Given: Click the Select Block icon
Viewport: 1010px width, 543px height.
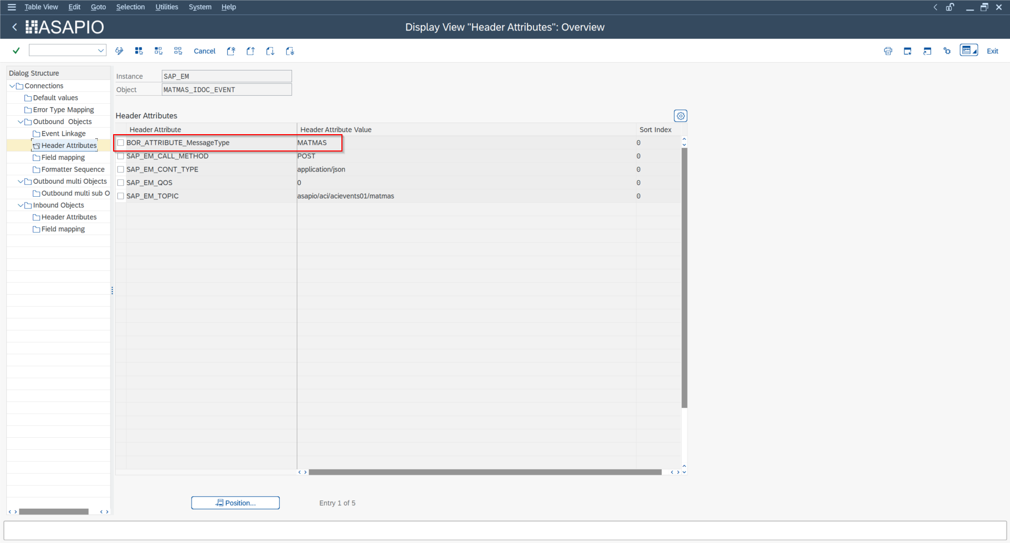Looking at the screenshot, I should tap(158, 51).
